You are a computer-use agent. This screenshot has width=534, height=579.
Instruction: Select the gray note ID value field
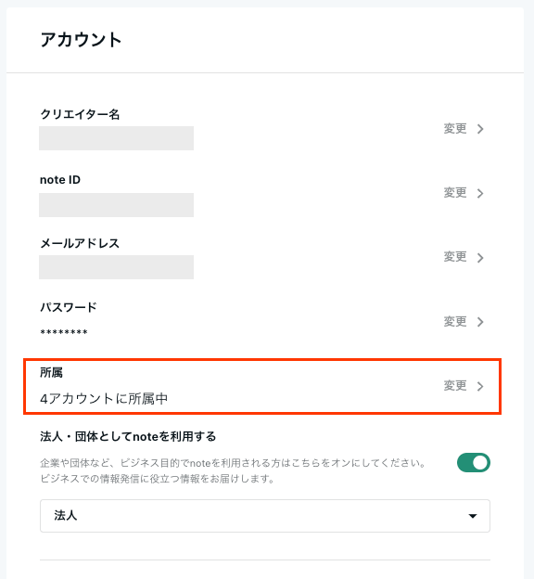pos(116,205)
